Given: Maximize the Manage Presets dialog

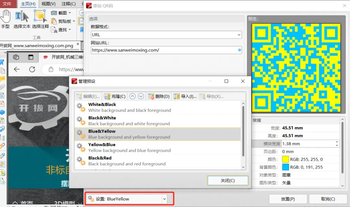Looking at the screenshot, I should point(226,81).
